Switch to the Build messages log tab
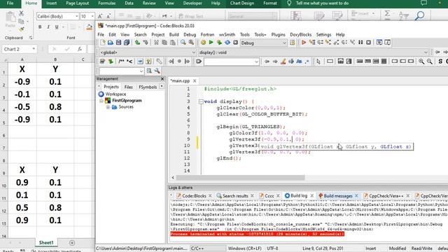The width and height of the screenshot is (448, 252). click(337, 196)
